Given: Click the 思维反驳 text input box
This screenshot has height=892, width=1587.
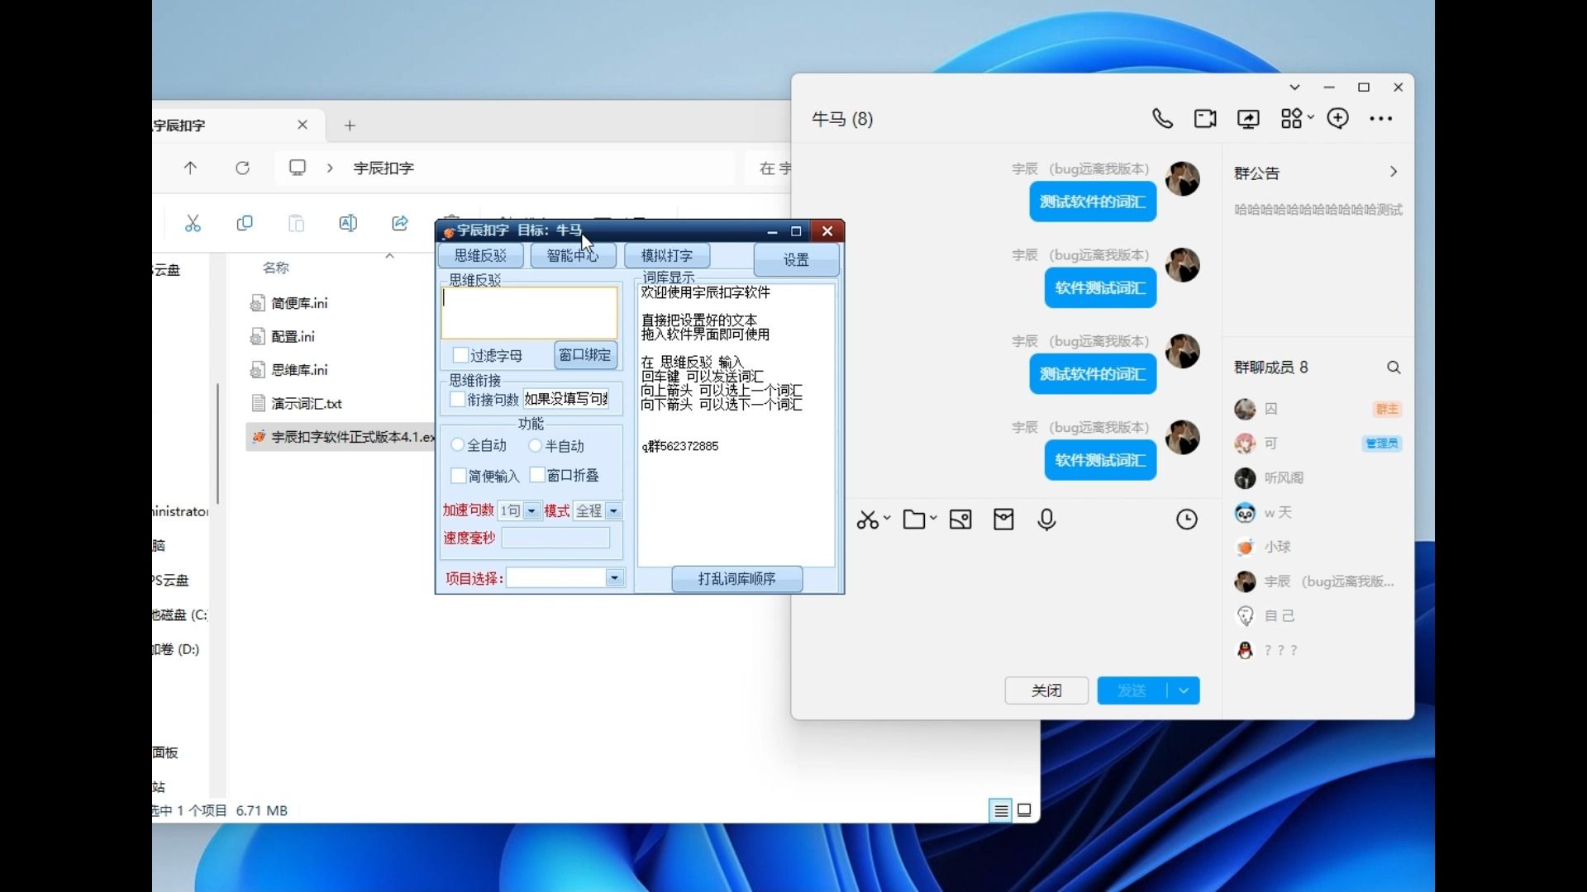Looking at the screenshot, I should (529, 312).
